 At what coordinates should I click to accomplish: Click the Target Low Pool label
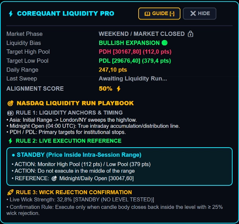pos(27,61)
